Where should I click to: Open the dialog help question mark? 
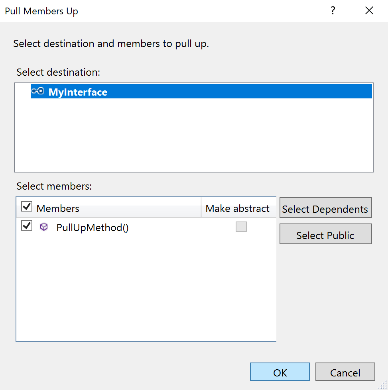pyautogui.click(x=333, y=11)
